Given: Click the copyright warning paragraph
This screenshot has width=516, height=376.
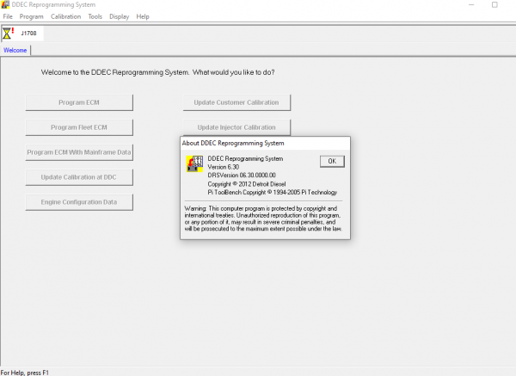Looking at the screenshot, I should [263, 219].
